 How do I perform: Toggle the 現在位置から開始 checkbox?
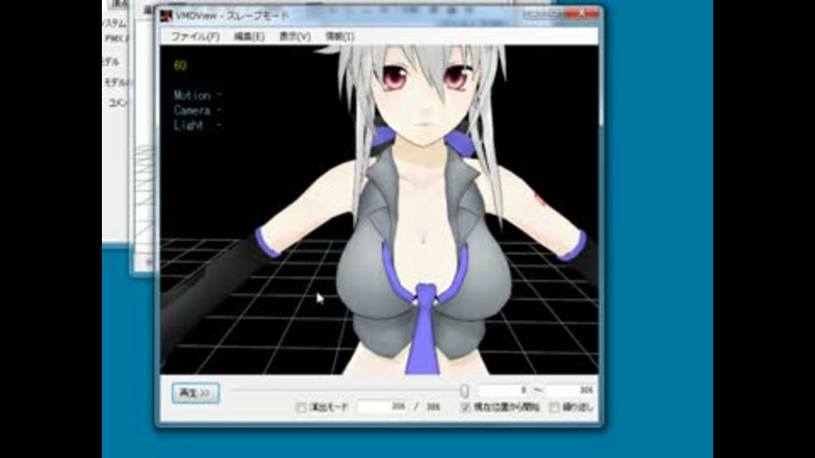tap(464, 407)
